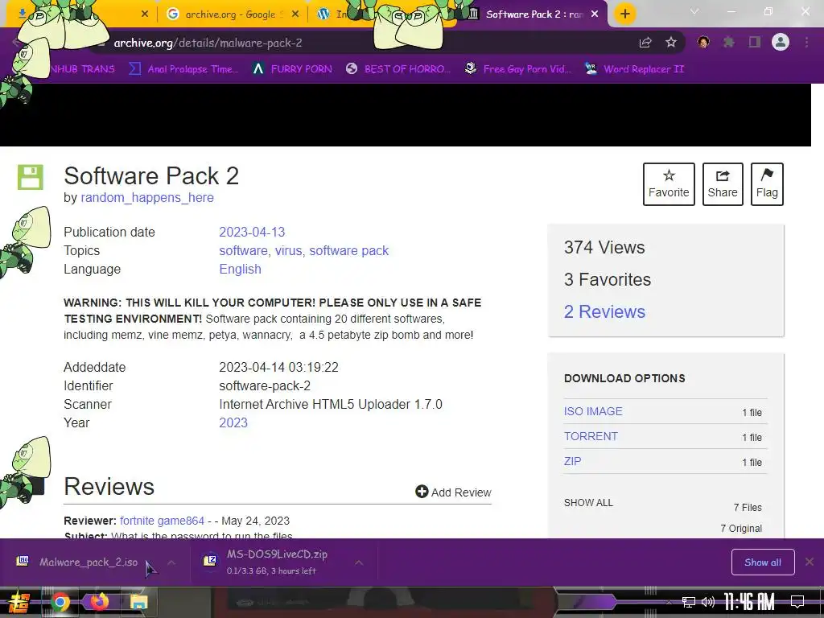The width and height of the screenshot is (824, 618).
Task: Open the notification center icon
Action: (x=797, y=601)
